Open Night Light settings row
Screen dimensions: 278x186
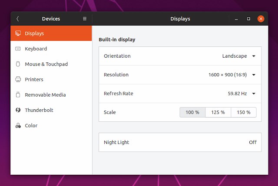pyautogui.click(x=180, y=142)
